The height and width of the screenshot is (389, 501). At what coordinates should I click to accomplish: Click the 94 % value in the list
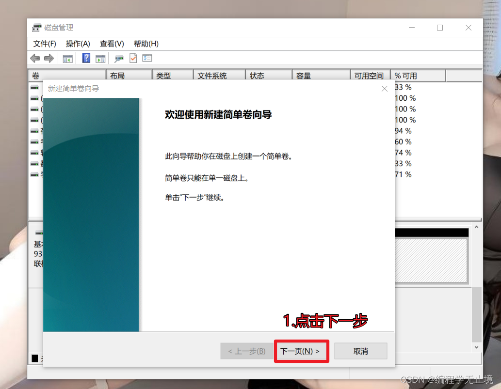[x=403, y=131]
